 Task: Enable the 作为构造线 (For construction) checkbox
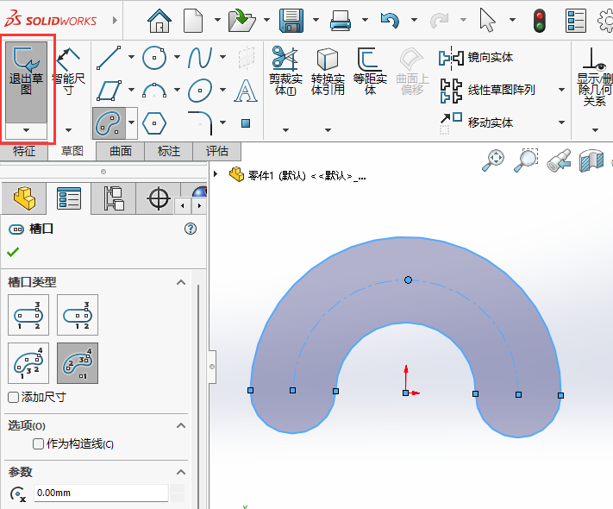pos(38,443)
